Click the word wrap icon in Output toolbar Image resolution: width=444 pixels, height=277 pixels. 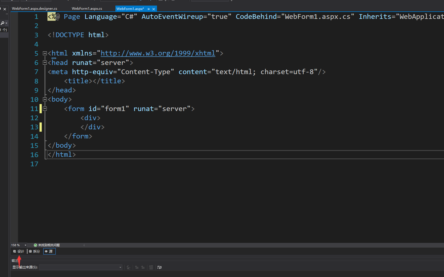[x=159, y=267]
